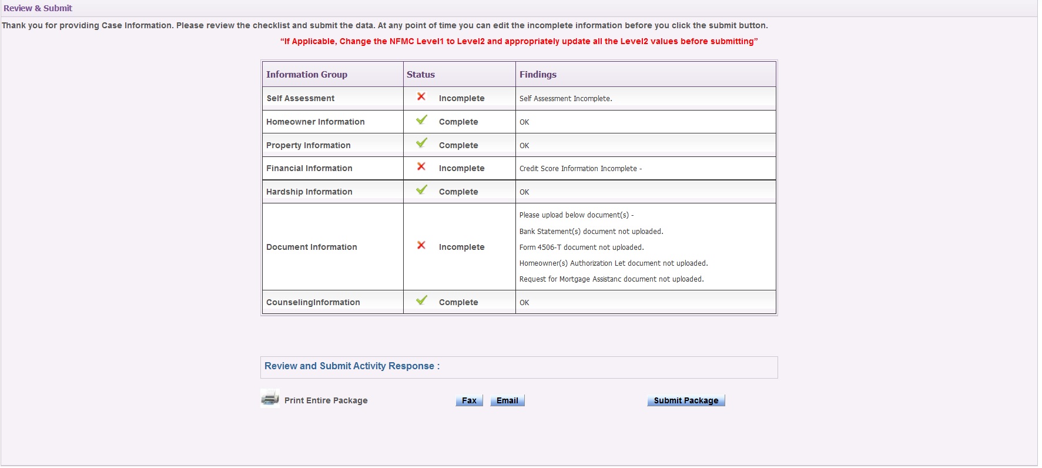Click green checkmark for Homeowner Information
Image resolution: width=1042 pixels, height=468 pixels.
(x=421, y=120)
